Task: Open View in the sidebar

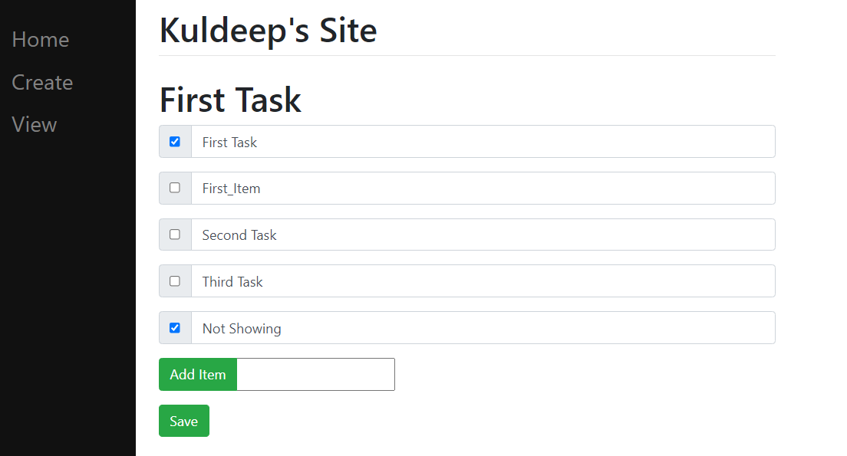Action: point(34,124)
